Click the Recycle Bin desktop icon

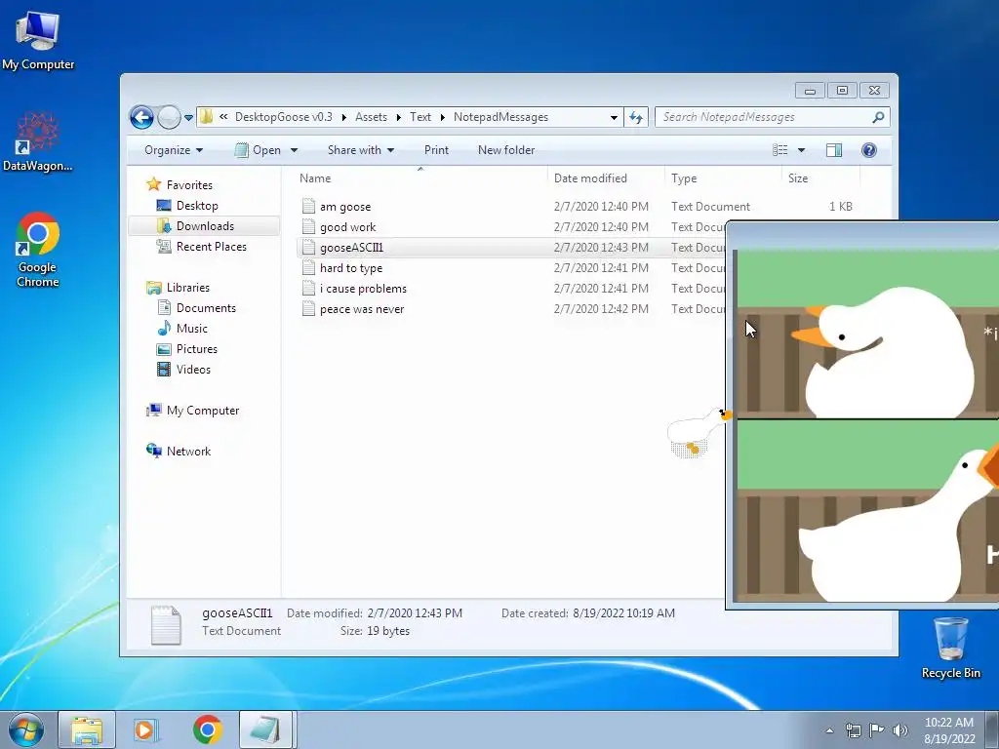click(x=951, y=648)
